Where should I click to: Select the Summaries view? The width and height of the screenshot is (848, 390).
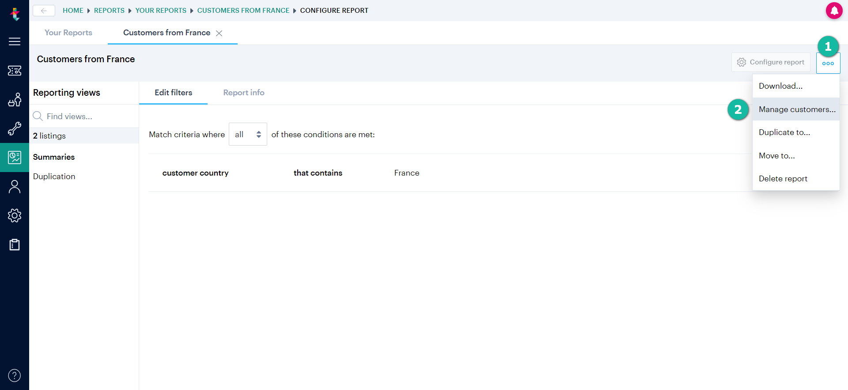click(x=54, y=157)
